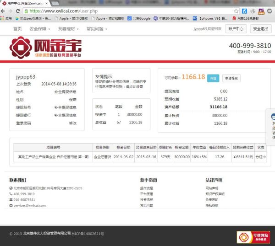Screen dimensions: 275x246
Task: Click the last login time 2014-05-08 14:26:36
Action: tap(59, 84)
